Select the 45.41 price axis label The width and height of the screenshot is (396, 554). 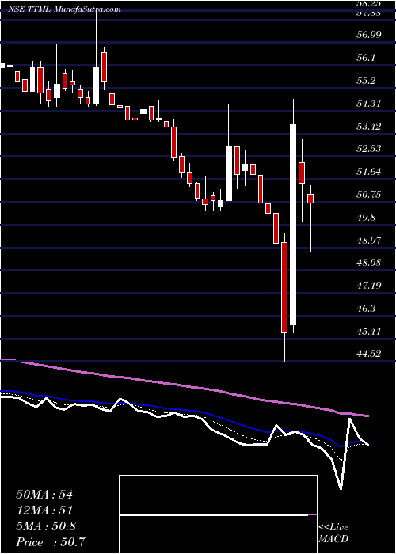pos(370,332)
